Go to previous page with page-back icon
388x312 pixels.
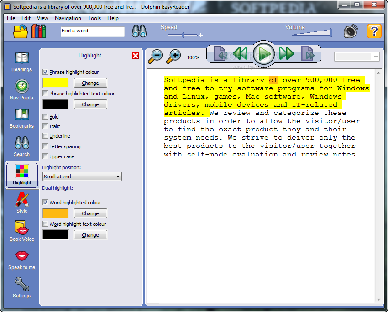click(220, 53)
